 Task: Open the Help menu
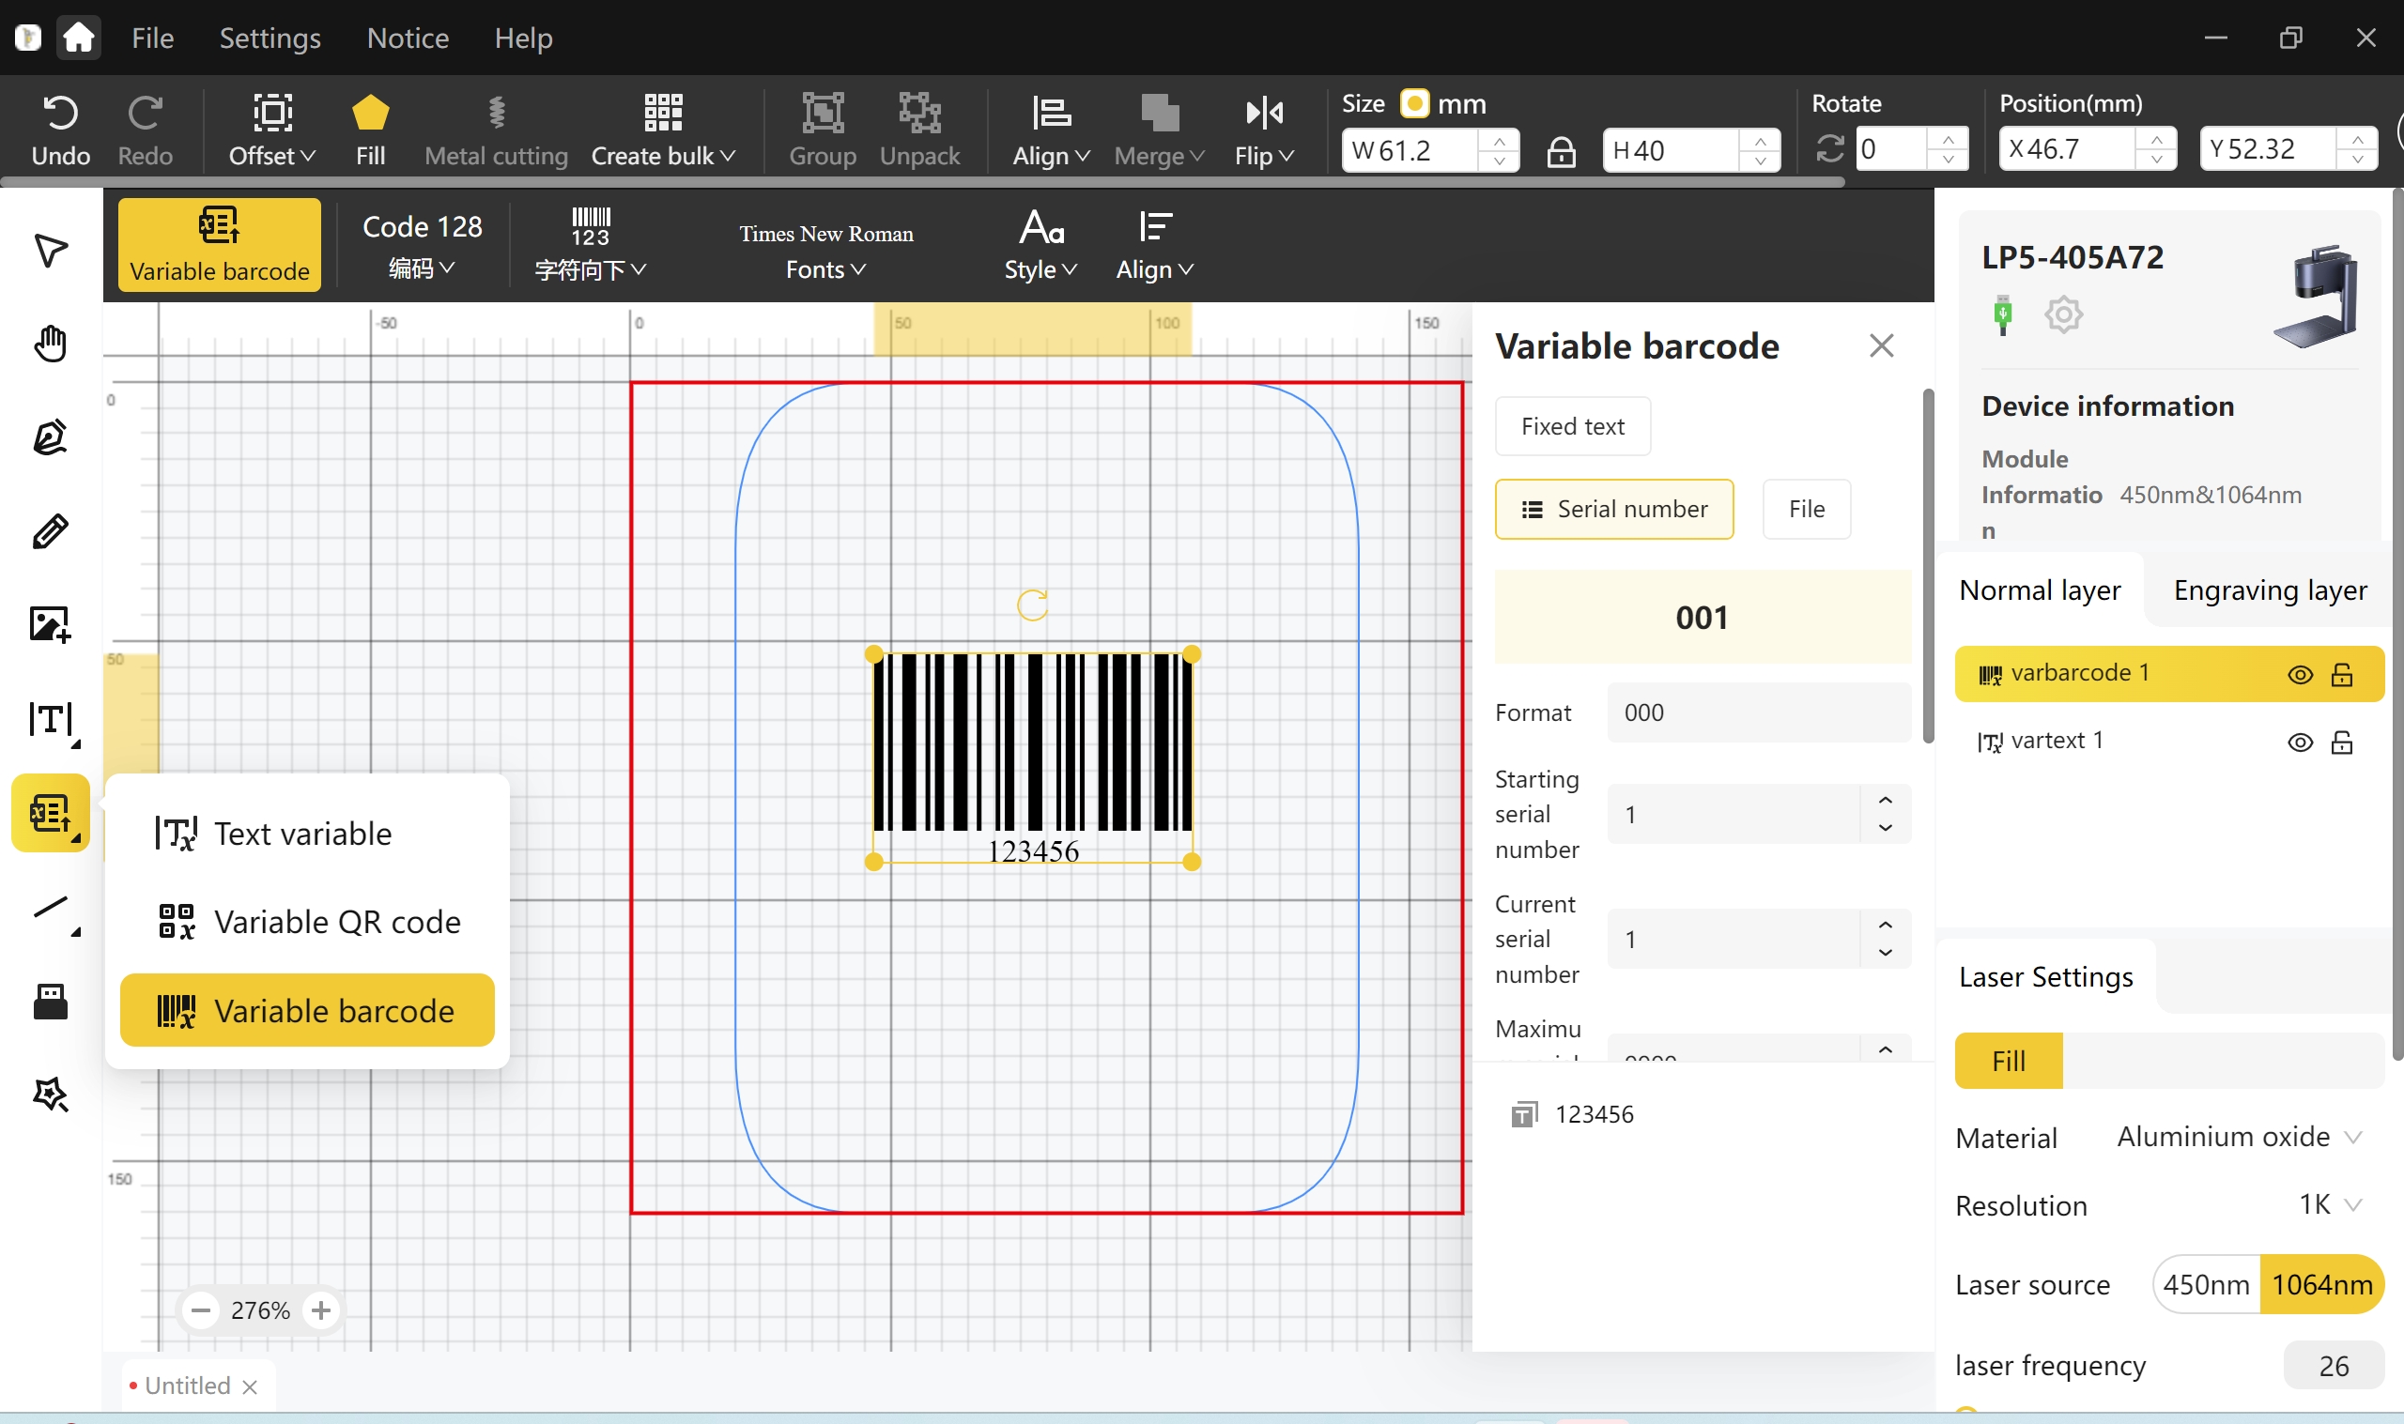point(523,38)
